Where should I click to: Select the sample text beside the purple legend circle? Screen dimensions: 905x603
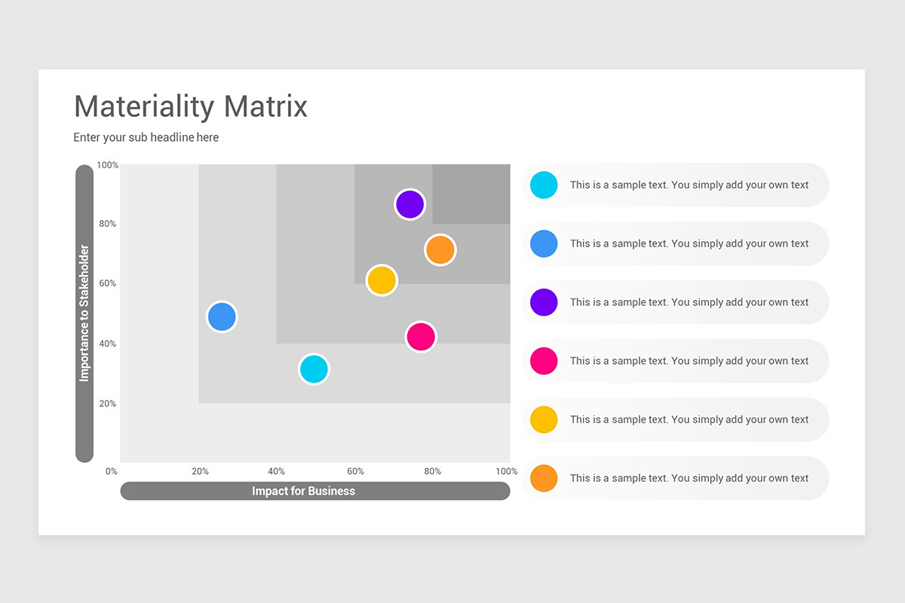coord(689,302)
